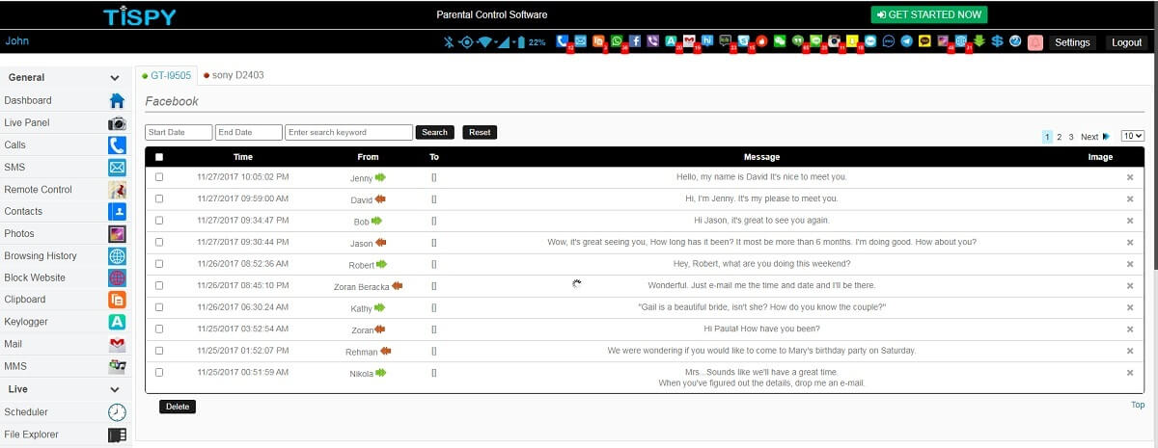Click the Start Date field

(x=179, y=132)
